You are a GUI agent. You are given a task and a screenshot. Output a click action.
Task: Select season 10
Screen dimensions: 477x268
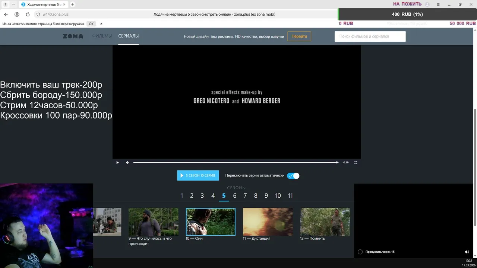tap(278, 196)
